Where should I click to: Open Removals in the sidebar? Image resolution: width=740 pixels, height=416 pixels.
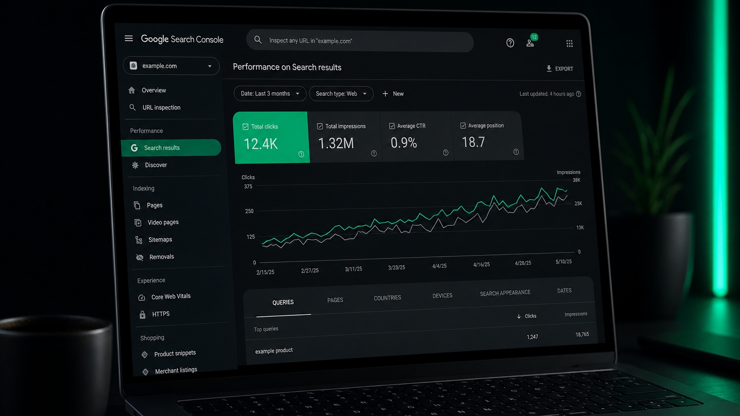coord(161,257)
